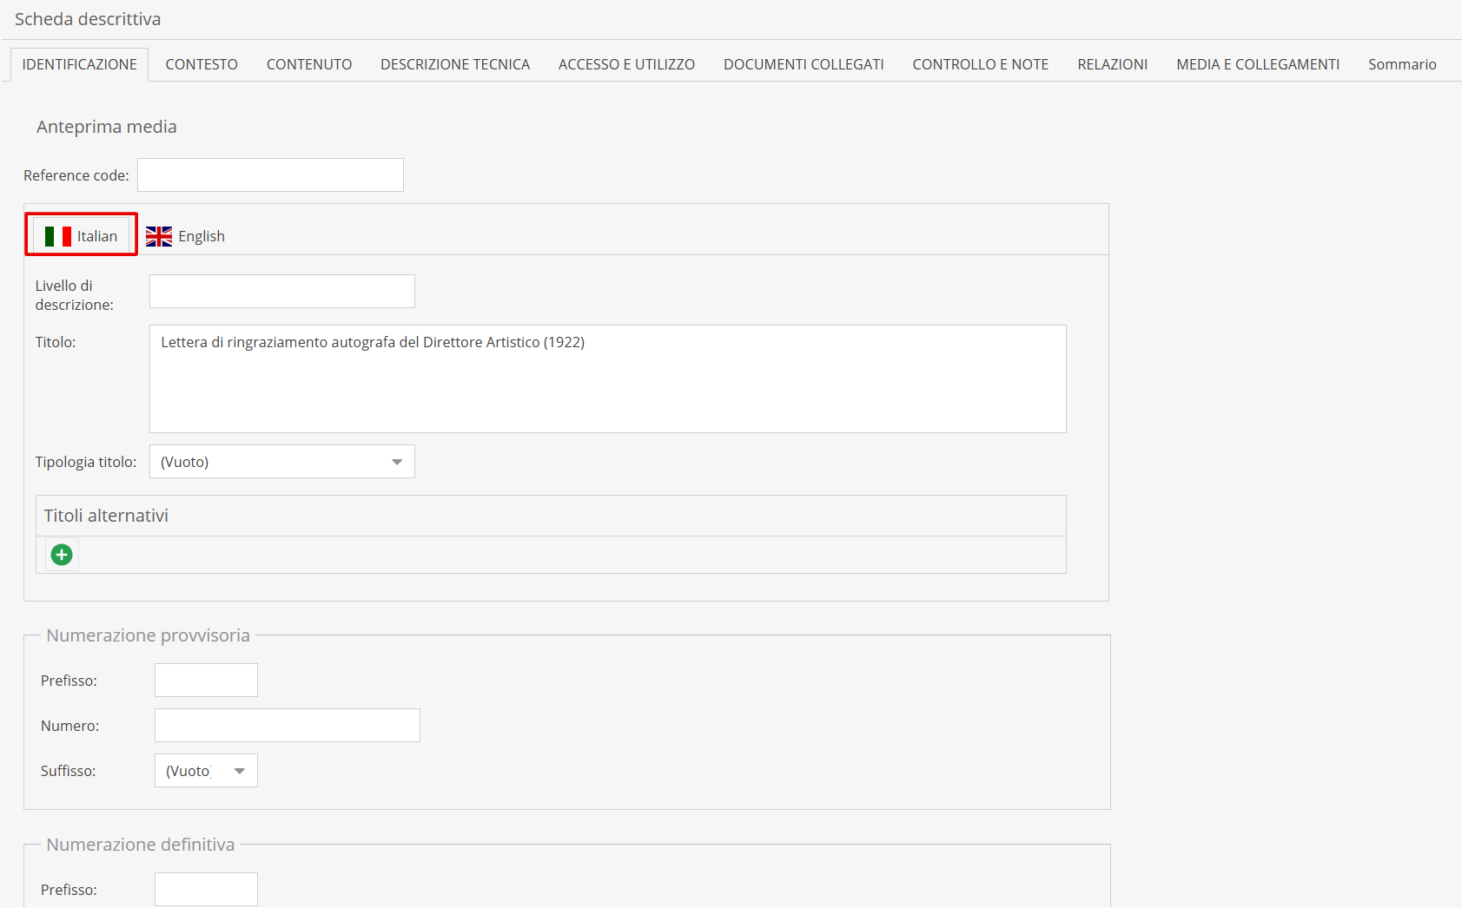Focus the Prefisso field in Numerazione definitiva

coord(206,890)
